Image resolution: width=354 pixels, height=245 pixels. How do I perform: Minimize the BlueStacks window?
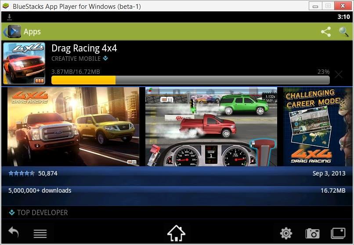(x=315, y=6)
